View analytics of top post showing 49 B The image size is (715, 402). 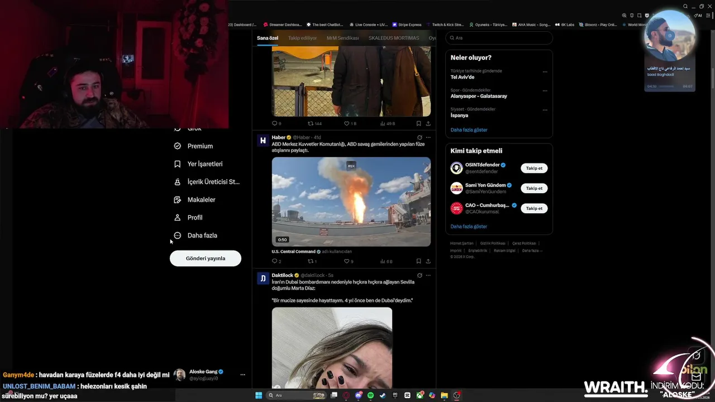pos(388,123)
